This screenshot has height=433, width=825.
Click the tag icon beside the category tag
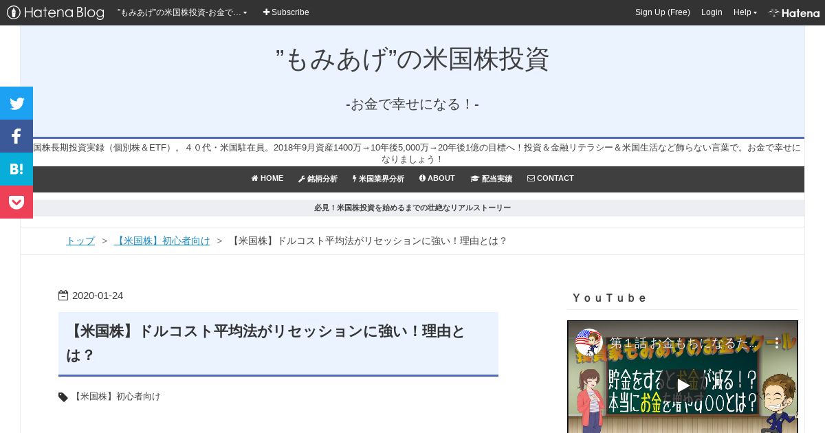click(x=63, y=397)
